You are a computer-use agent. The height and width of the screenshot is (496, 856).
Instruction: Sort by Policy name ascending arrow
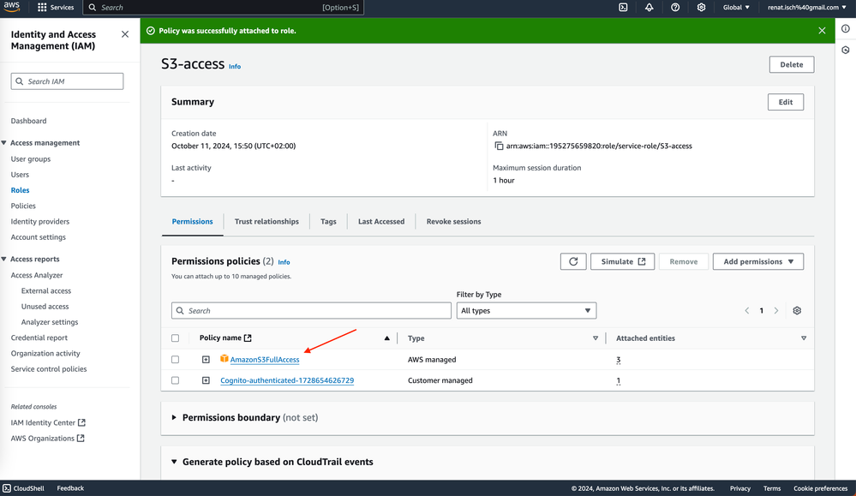click(387, 338)
